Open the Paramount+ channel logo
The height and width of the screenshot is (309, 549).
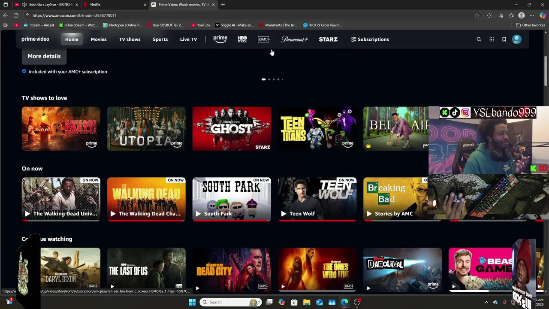[x=294, y=39]
